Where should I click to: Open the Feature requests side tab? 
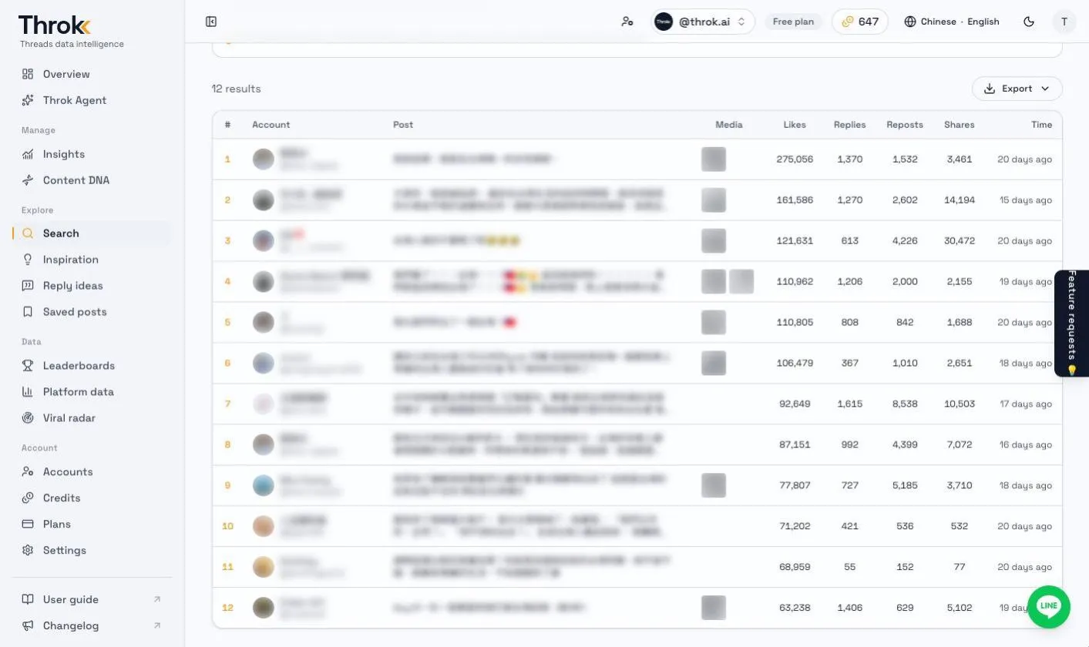click(1072, 323)
